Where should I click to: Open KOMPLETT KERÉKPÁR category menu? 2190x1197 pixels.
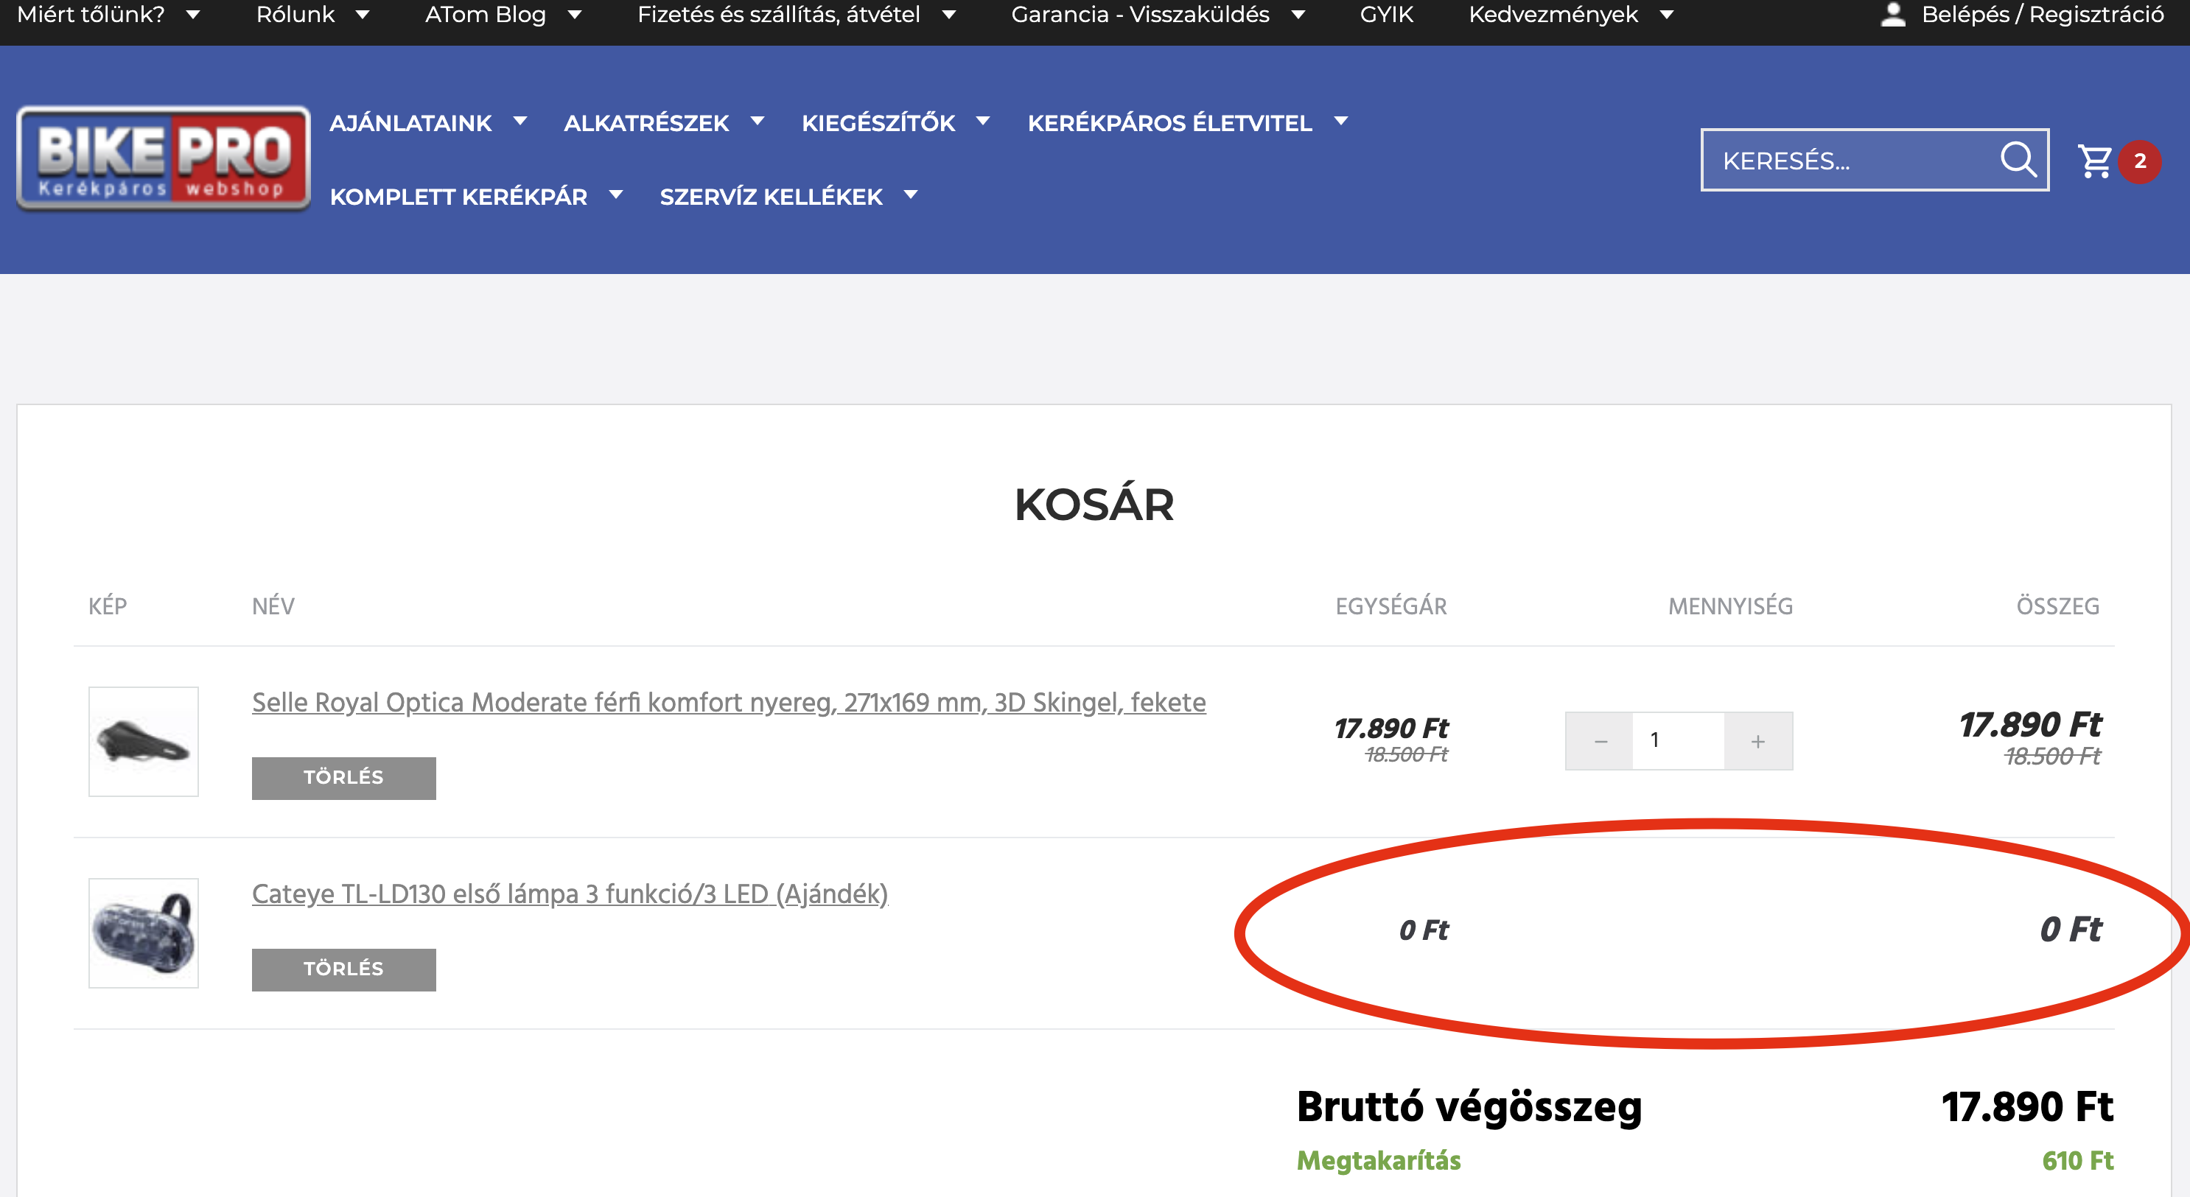click(458, 197)
